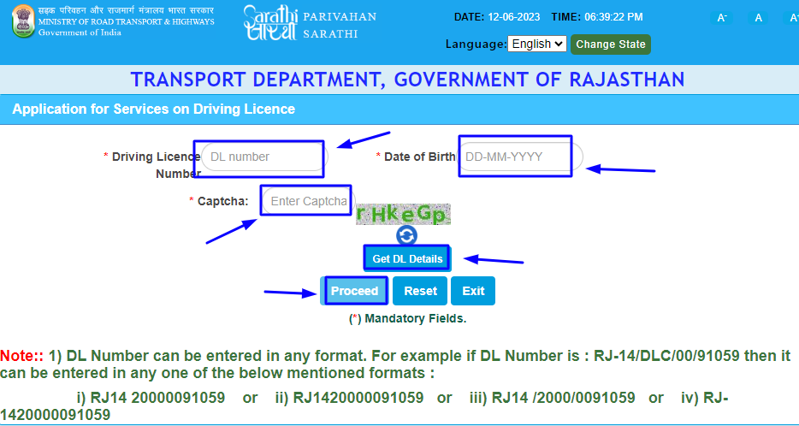Click the Mandatory Fields note text
Viewport: 799px width, 426px height.
(408, 319)
